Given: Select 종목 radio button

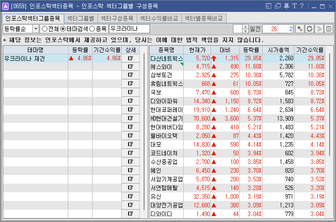Looking at the screenshot, I should pos(92,29).
